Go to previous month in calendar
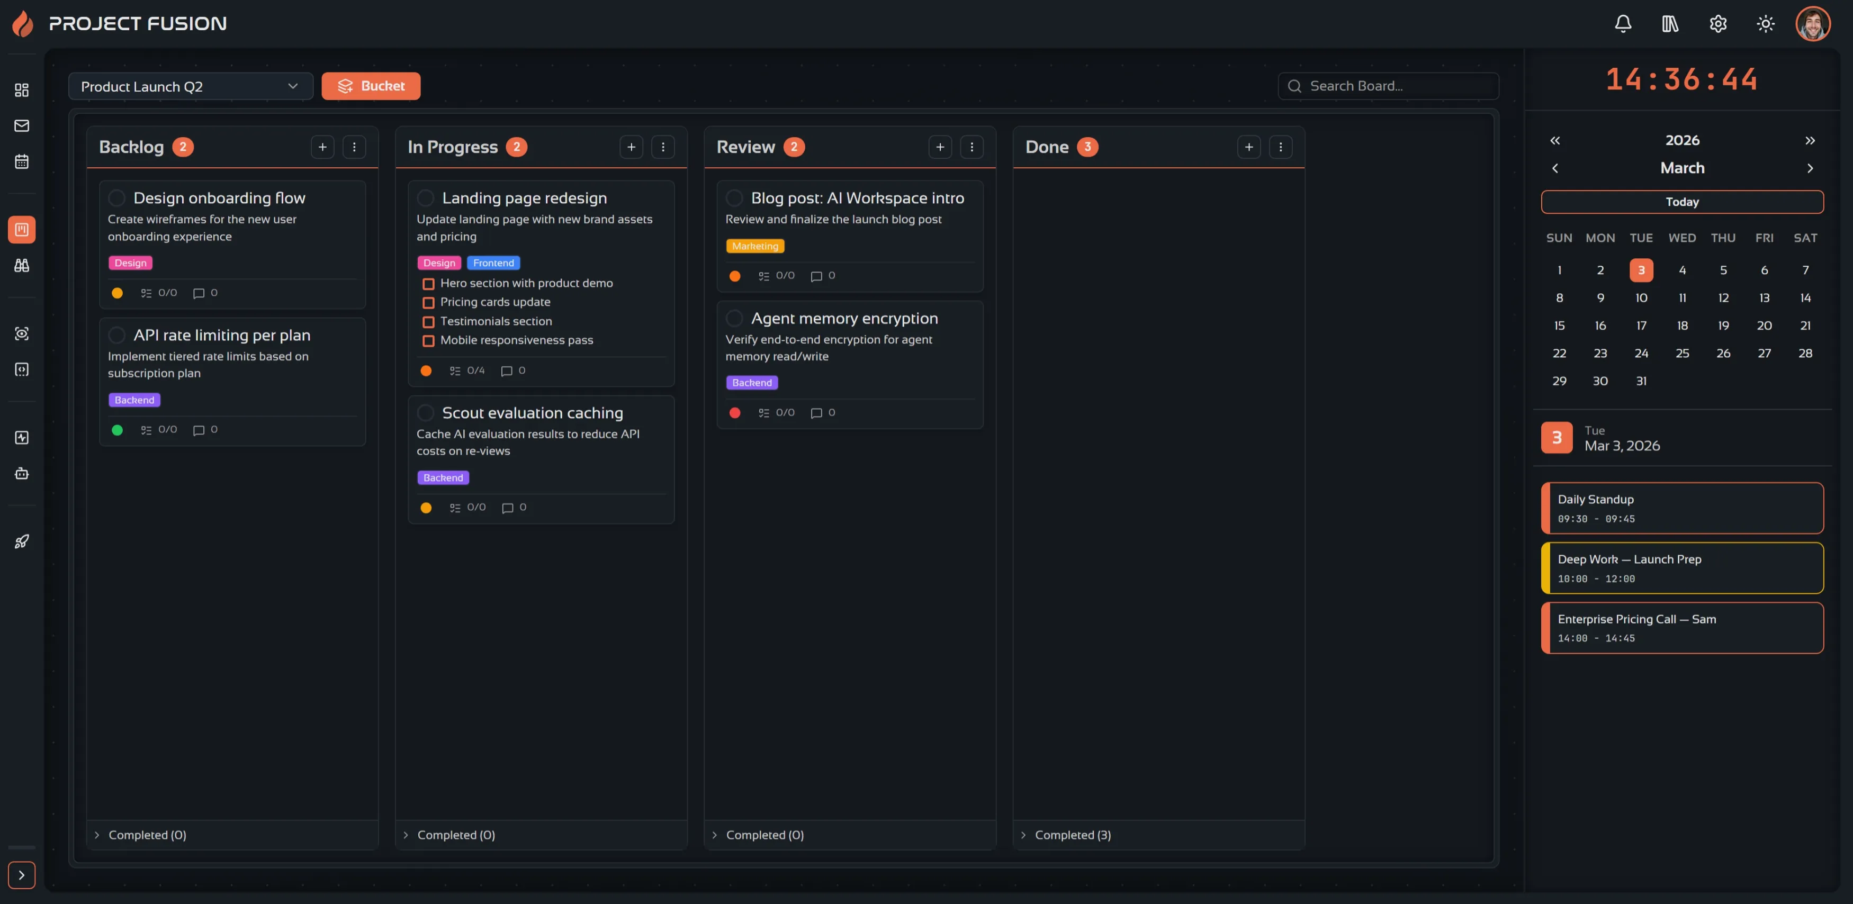1853x904 pixels. (x=1555, y=168)
